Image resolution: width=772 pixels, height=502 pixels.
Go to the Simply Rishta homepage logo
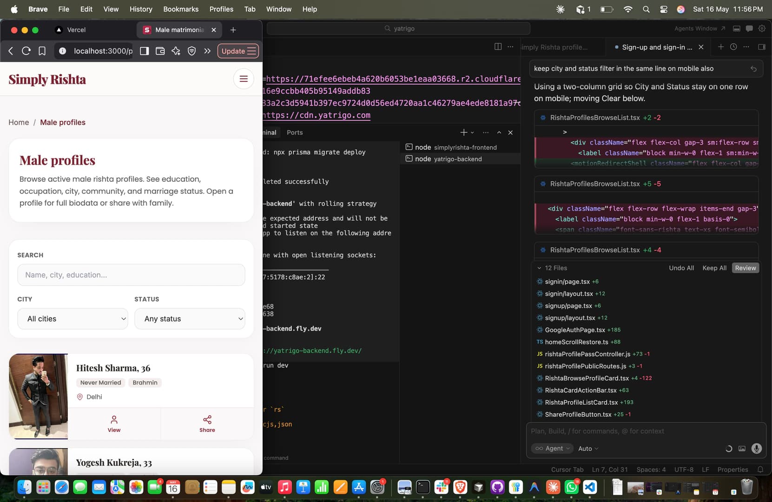coord(47,79)
